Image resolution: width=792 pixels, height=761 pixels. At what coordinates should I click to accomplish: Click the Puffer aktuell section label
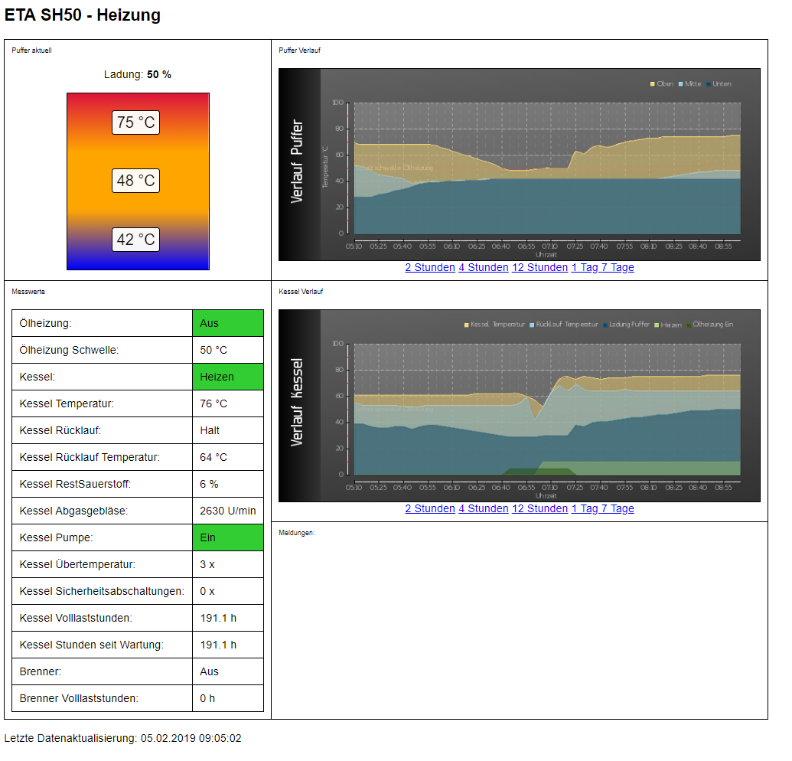(x=31, y=51)
